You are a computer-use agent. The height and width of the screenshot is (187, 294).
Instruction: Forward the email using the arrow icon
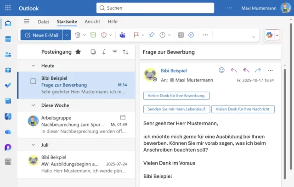coord(258,70)
